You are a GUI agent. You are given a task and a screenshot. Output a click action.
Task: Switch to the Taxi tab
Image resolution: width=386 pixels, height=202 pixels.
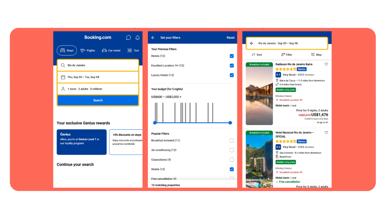tap(133, 50)
